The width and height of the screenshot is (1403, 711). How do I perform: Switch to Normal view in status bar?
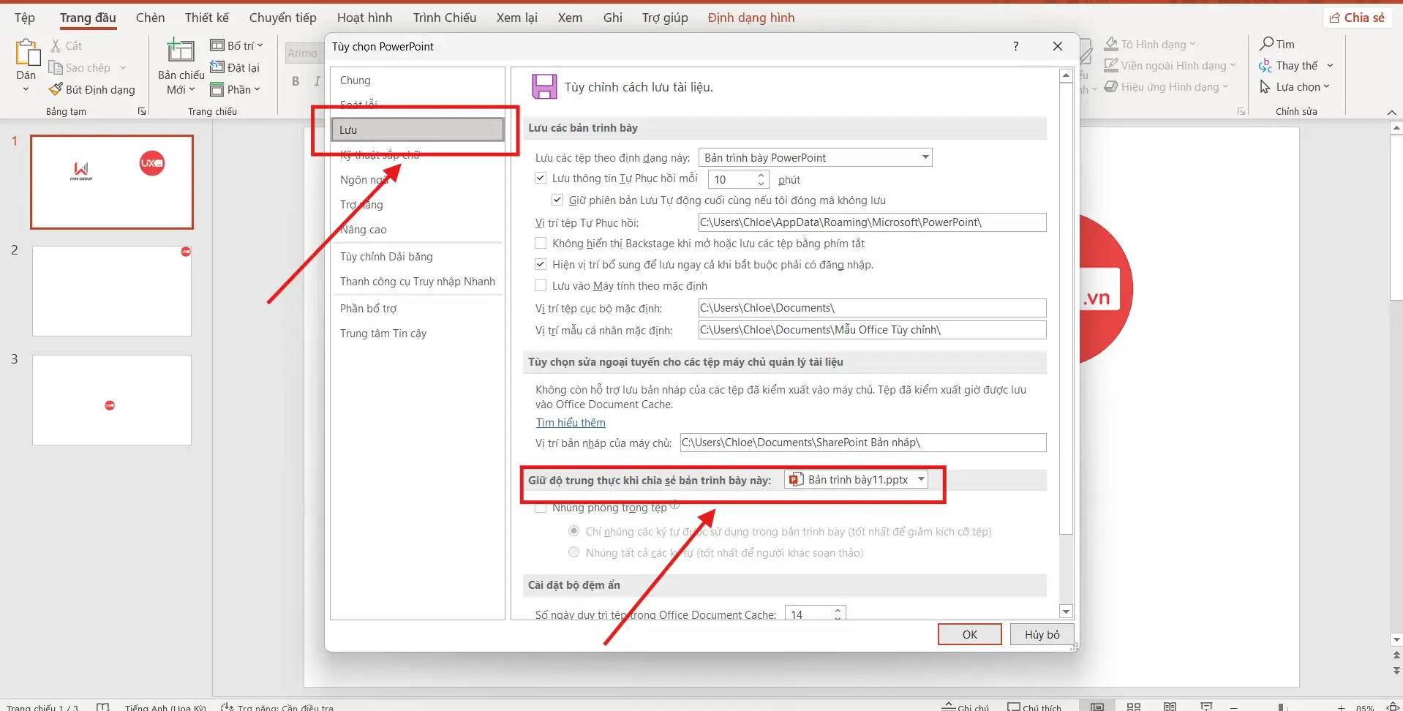(1097, 707)
